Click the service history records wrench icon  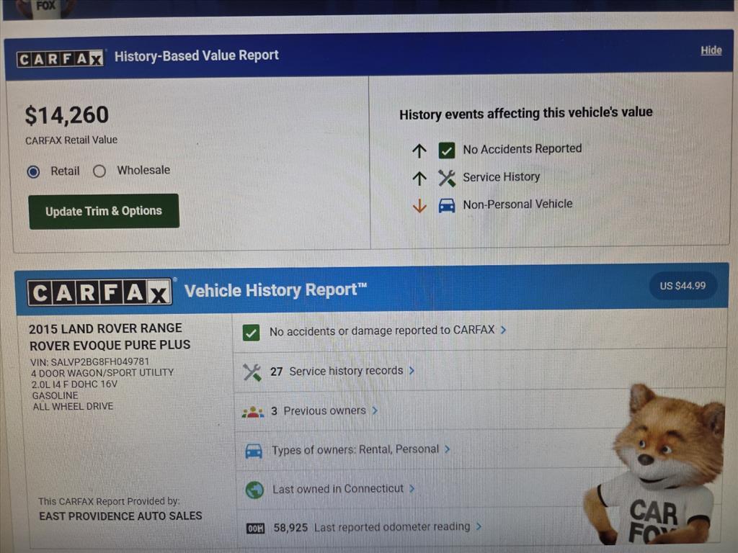[x=252, y=372]
